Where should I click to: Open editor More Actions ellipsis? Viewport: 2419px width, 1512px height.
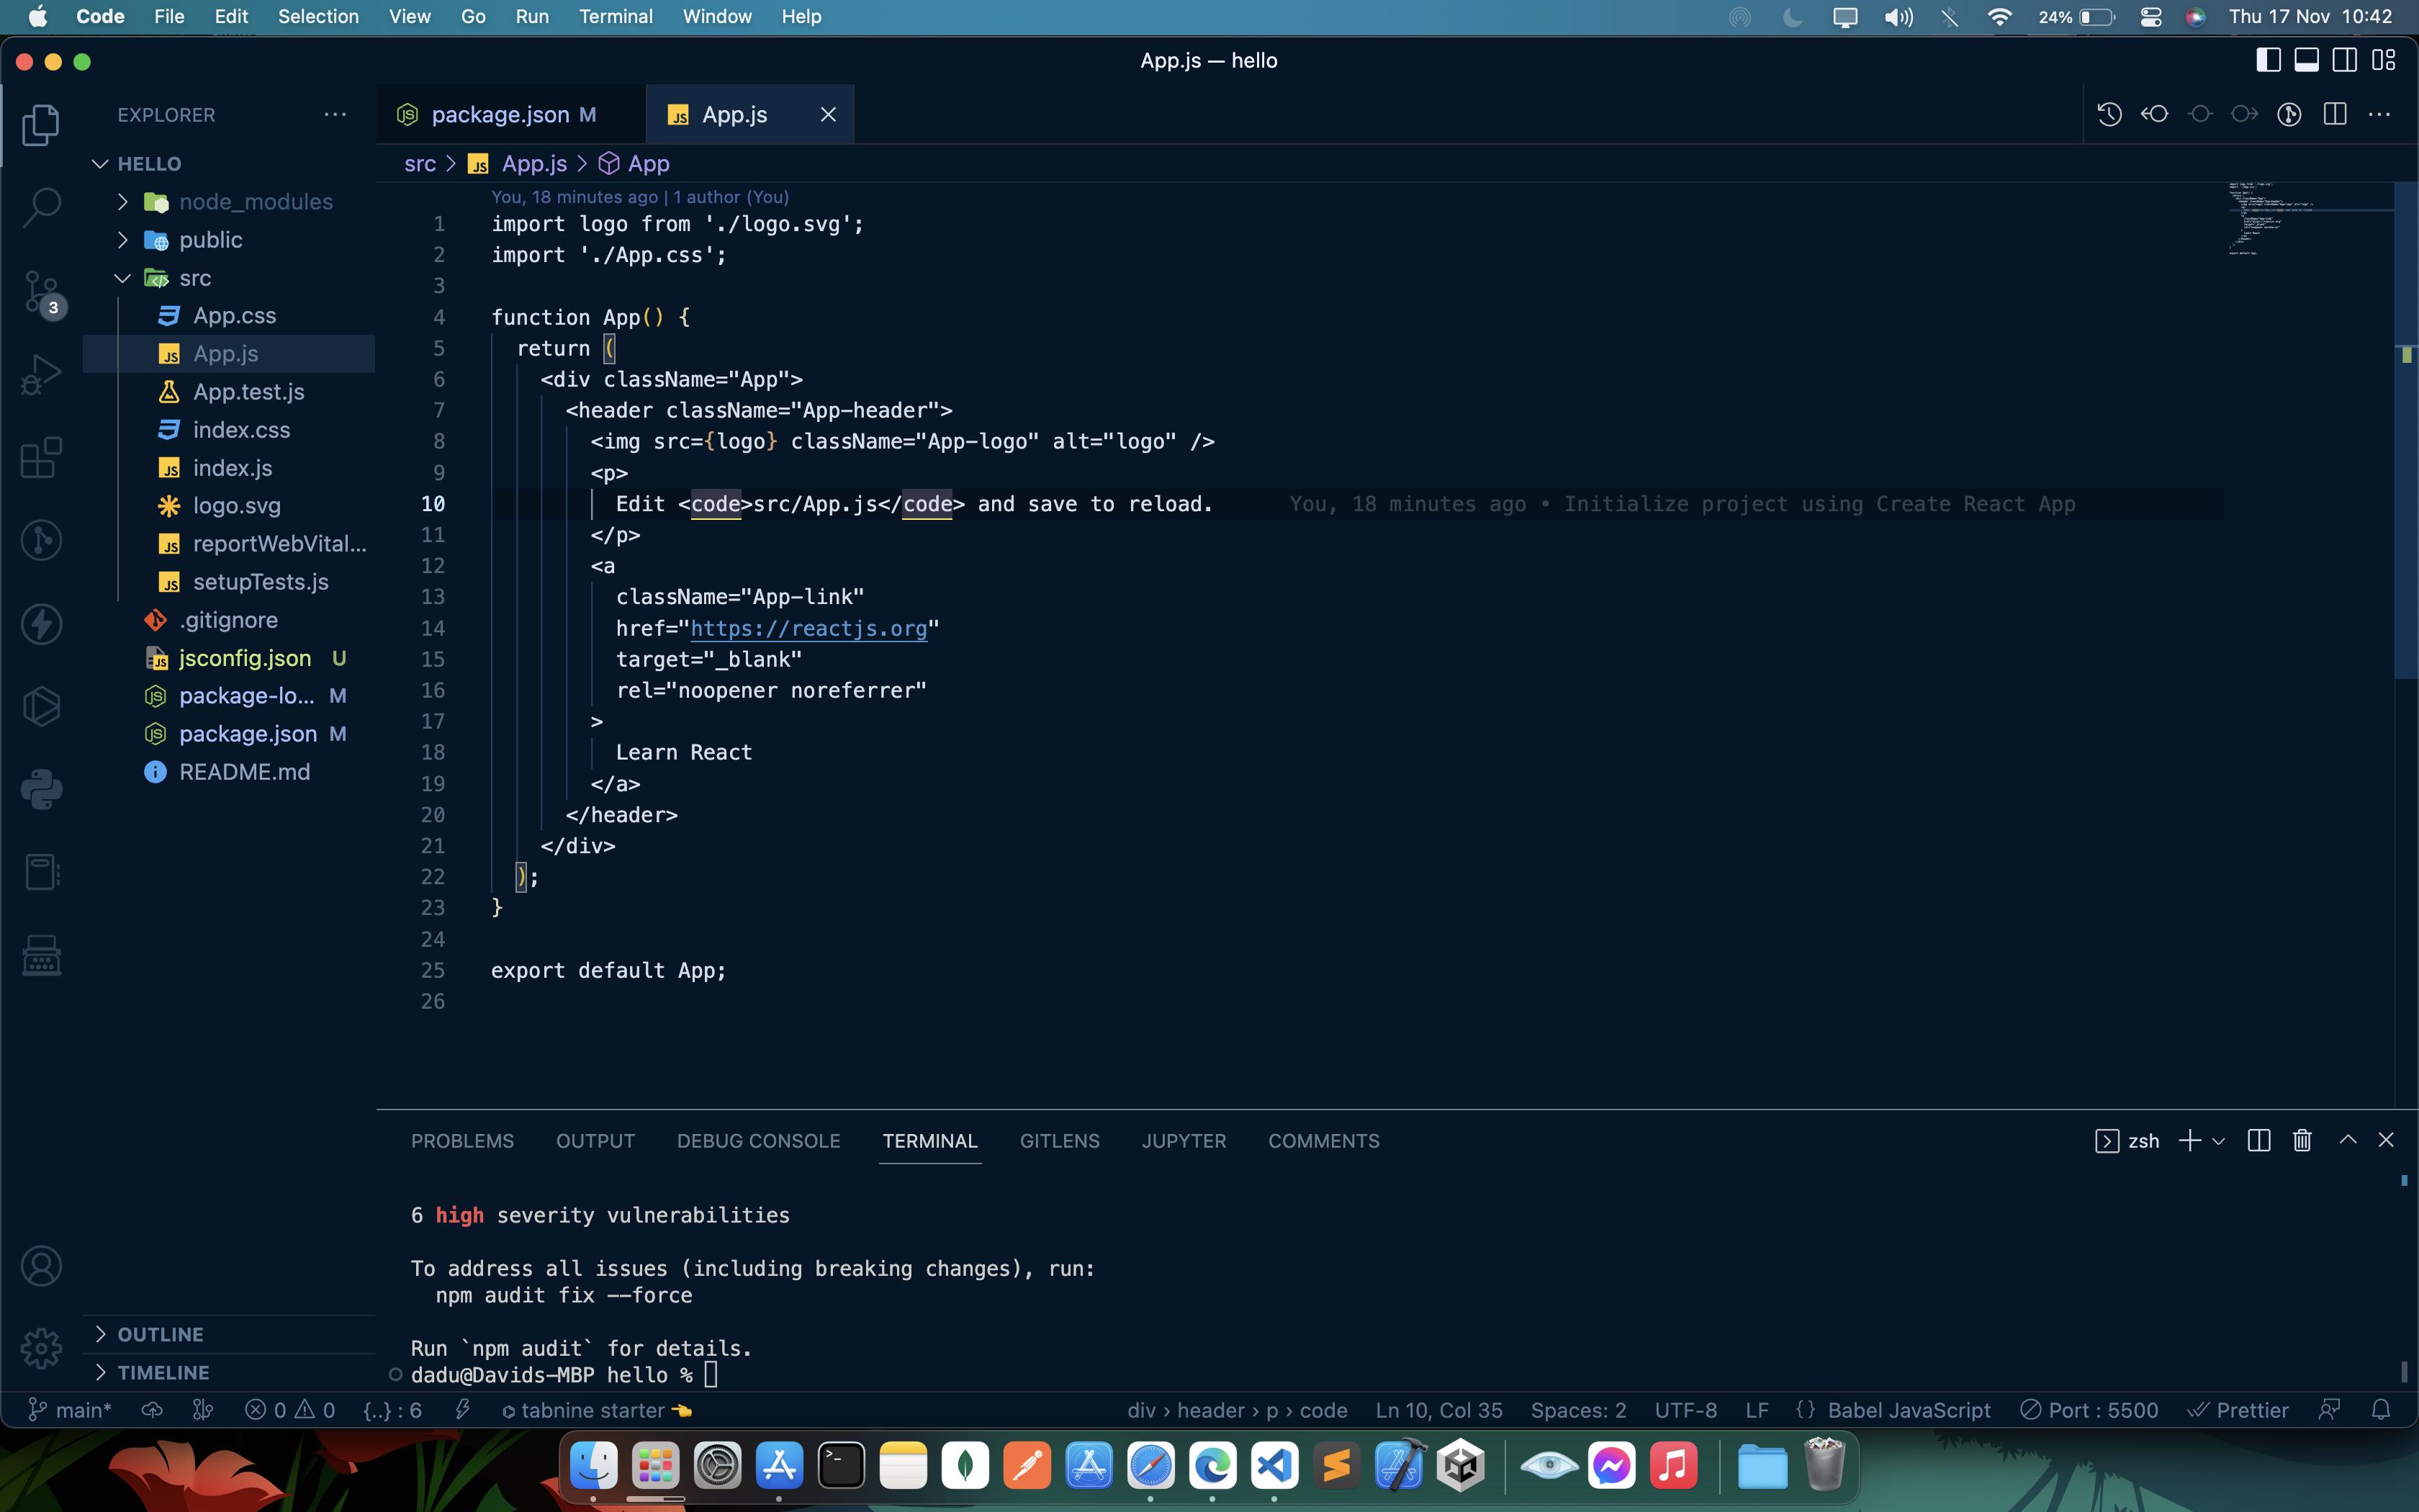pos(2380,114)
